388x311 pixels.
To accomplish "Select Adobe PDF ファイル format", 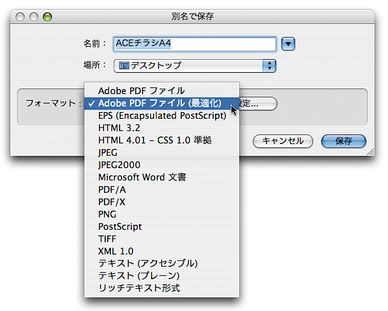I will pyautogui.click(x=162, y=91).
